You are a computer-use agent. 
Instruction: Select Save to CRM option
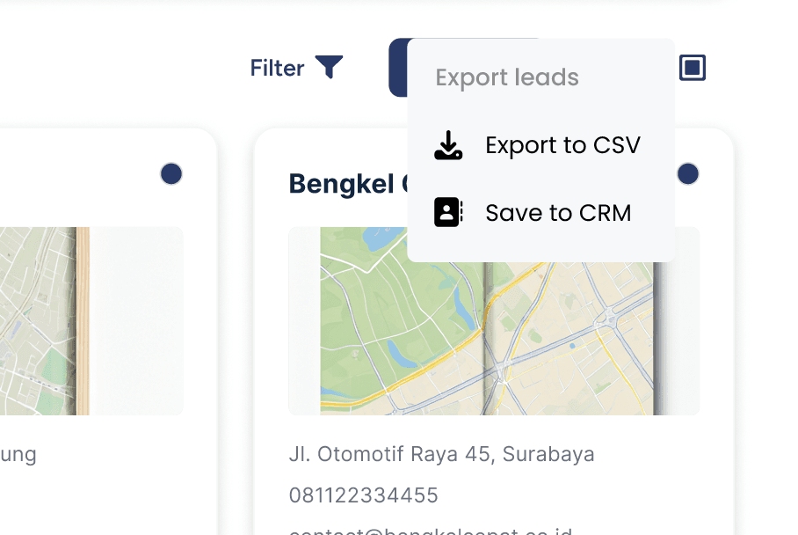pos(558,213)
